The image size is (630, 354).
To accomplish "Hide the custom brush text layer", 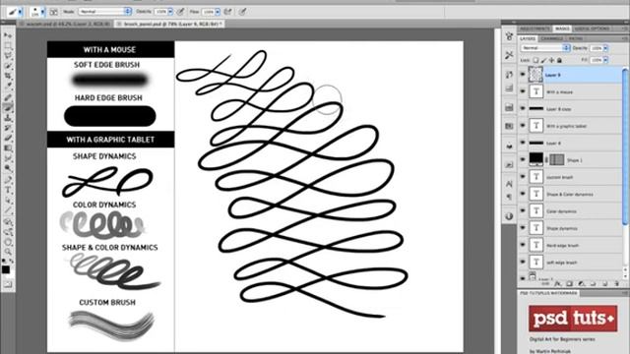I will [x=523, y=177].
